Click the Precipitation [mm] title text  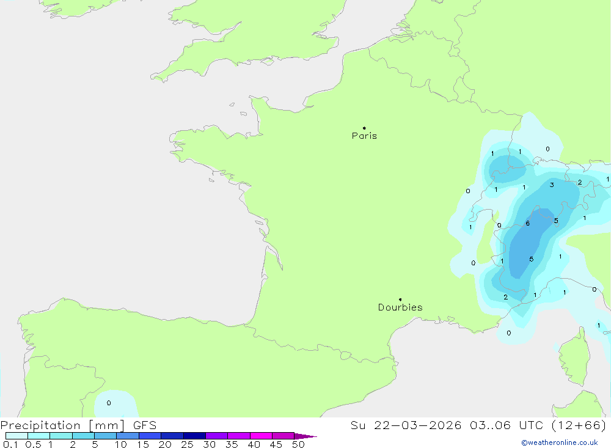point(62,425)
